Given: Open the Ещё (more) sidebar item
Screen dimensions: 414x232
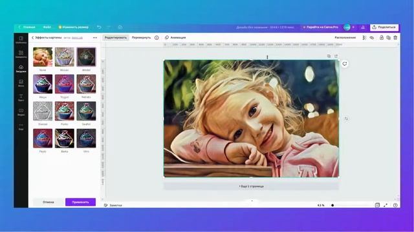Looking at the screenshot, I should 21,126.
